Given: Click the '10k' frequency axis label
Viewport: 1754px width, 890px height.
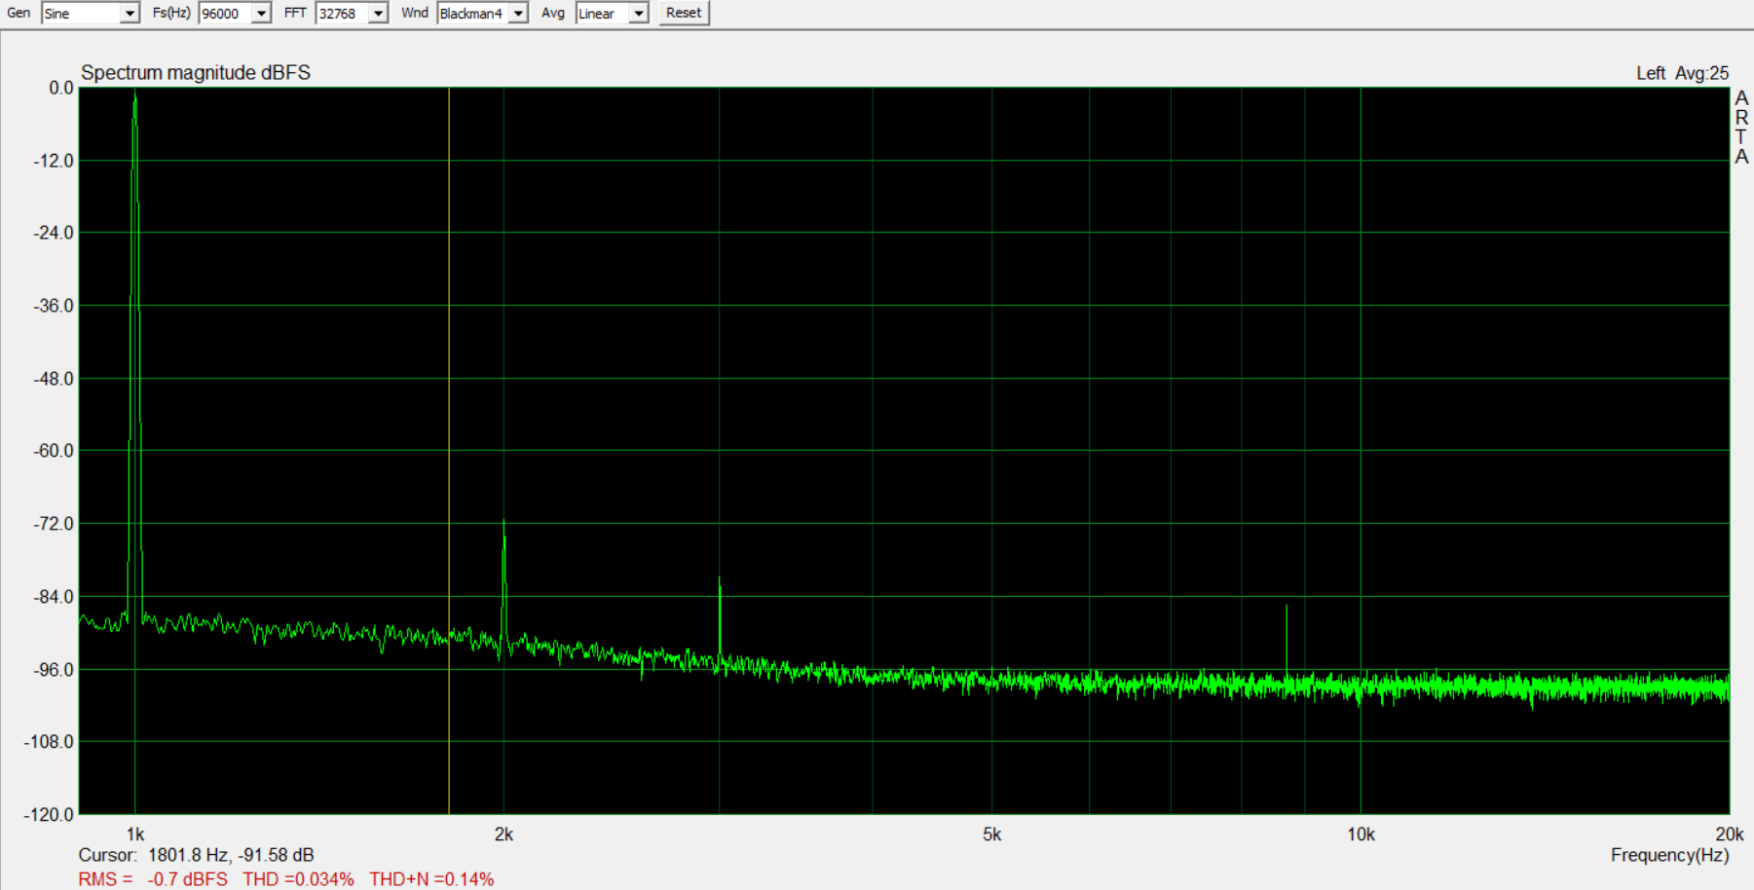Looking at the screenshot, I should pyautogui.click(x=1361, y=834).
